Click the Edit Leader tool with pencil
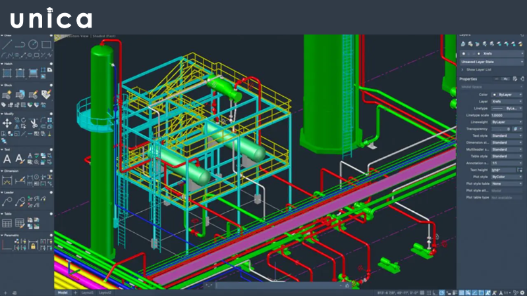 pyautogui.click(x=20, y=202)
